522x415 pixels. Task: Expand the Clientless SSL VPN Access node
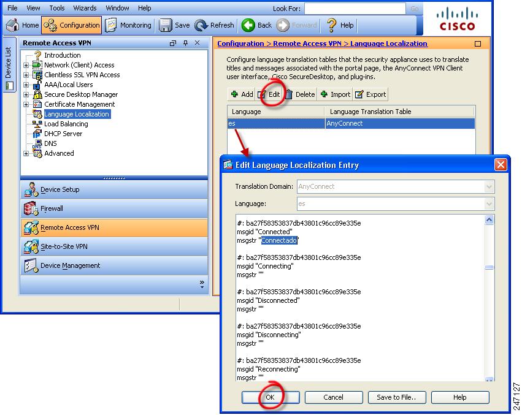click(26, 75)
